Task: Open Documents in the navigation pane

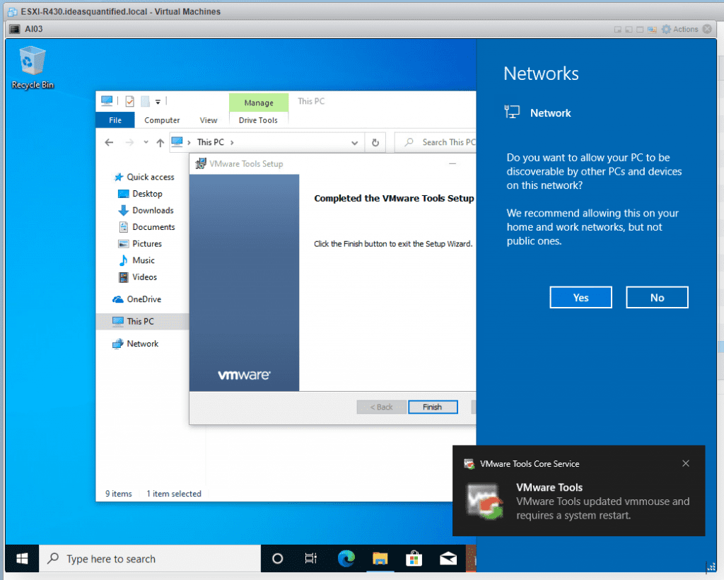Action: (147, 227)
